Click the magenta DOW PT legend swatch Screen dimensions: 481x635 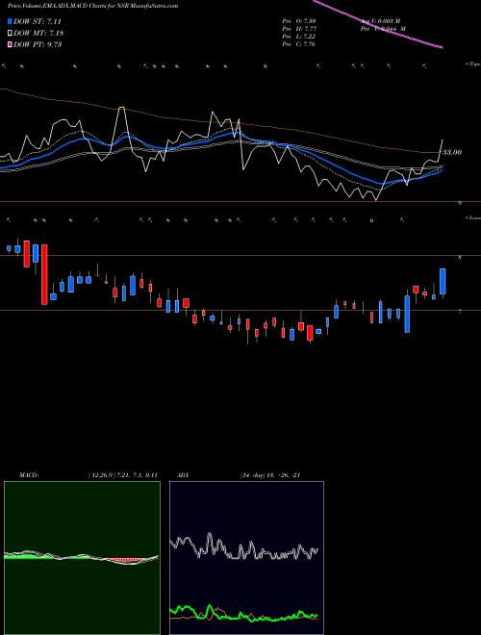[11, 44]
